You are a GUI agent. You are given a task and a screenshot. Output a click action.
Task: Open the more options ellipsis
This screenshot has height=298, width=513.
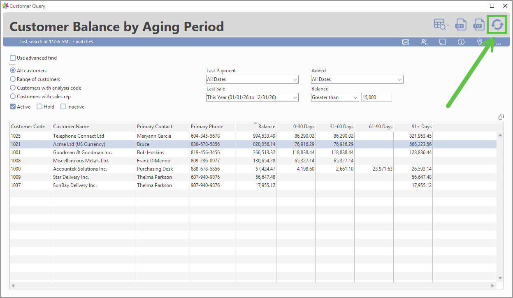(498, 43)
